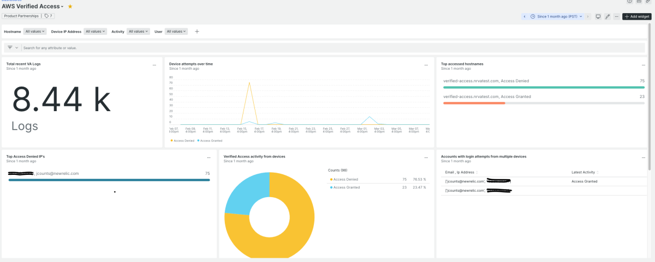Click the plus icon to add filter
This screenshot has height=262, width=655.
[197, 32]
